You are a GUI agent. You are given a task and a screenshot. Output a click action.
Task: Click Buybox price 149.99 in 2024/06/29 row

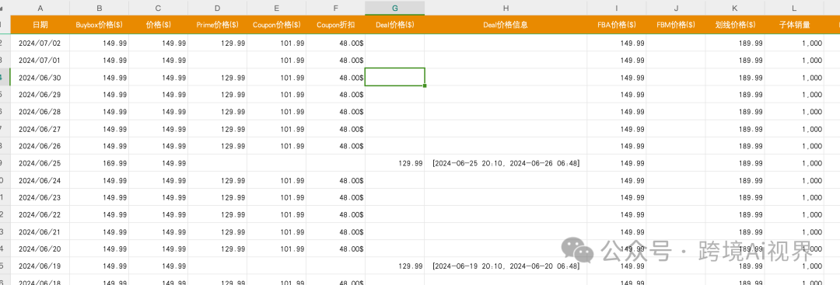tap(99, 95)
